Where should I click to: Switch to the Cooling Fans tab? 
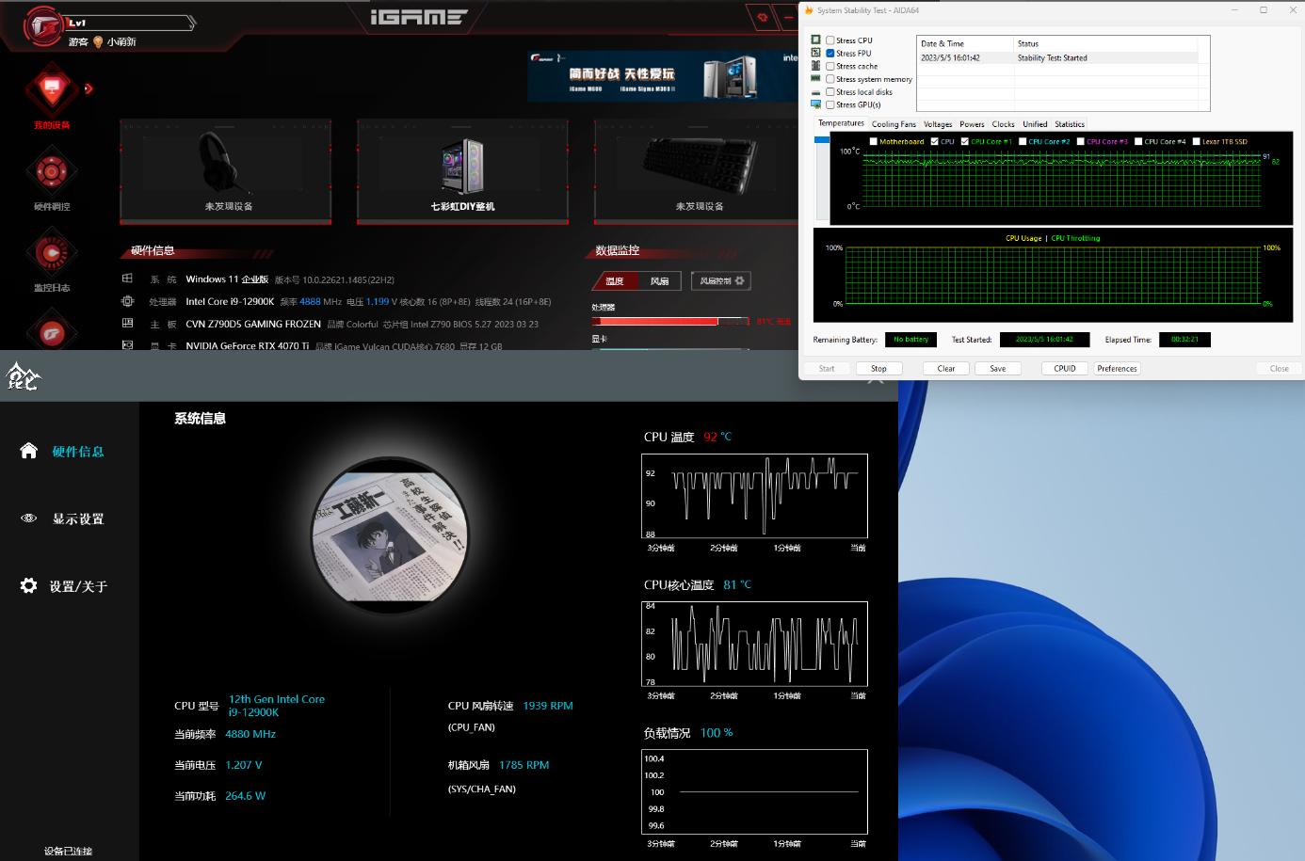click(893, 124)
